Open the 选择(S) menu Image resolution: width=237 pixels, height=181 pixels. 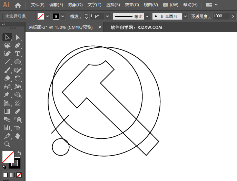[113, 5]
